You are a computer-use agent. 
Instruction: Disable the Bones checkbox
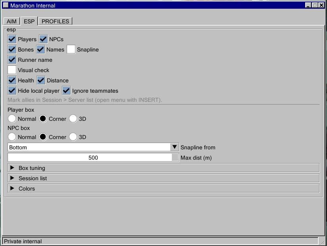coord(12,50)
